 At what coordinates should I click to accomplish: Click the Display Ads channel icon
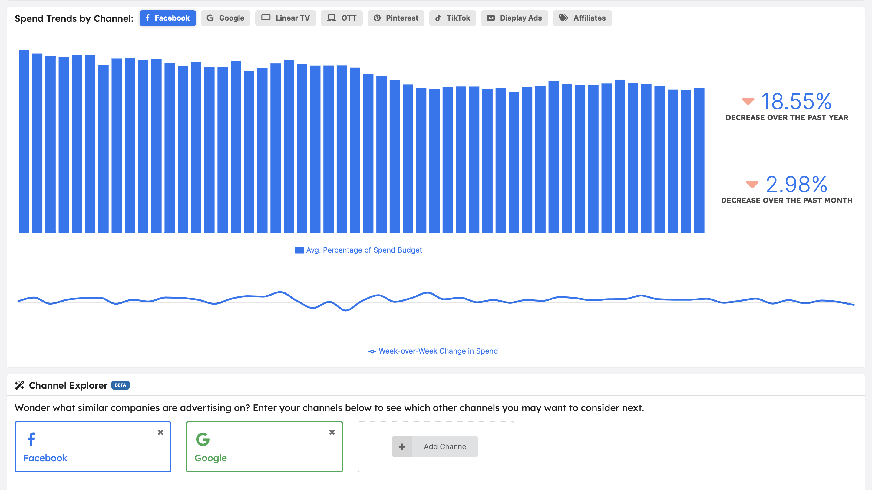[491, 18]
